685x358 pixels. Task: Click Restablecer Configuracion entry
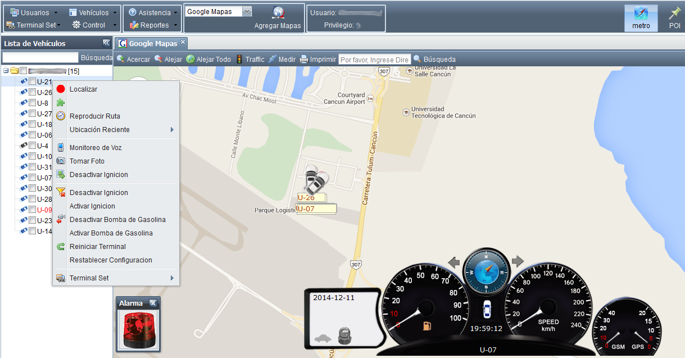(x=111, y=260)
